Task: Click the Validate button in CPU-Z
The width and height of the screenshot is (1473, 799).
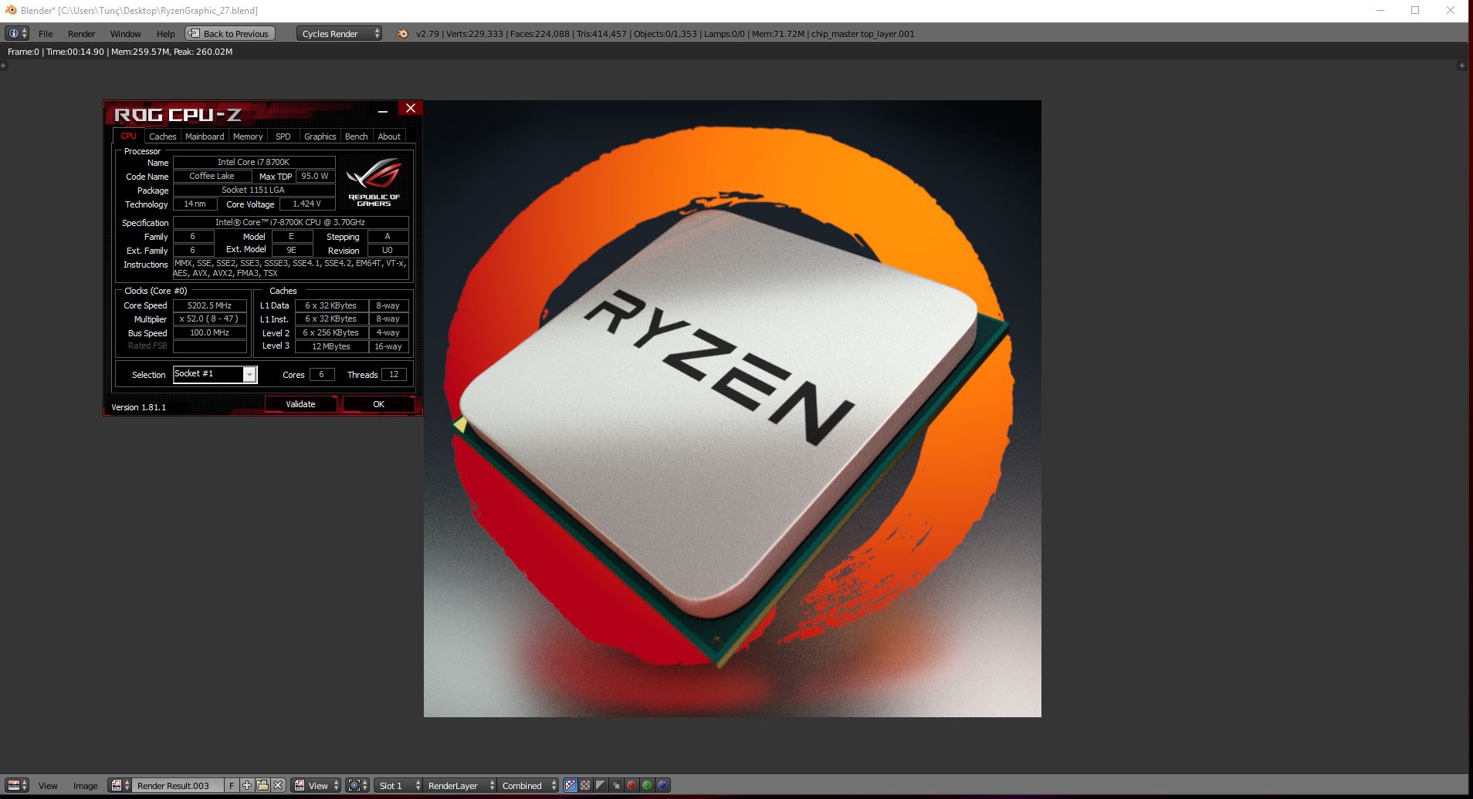Action: [300, 404]
